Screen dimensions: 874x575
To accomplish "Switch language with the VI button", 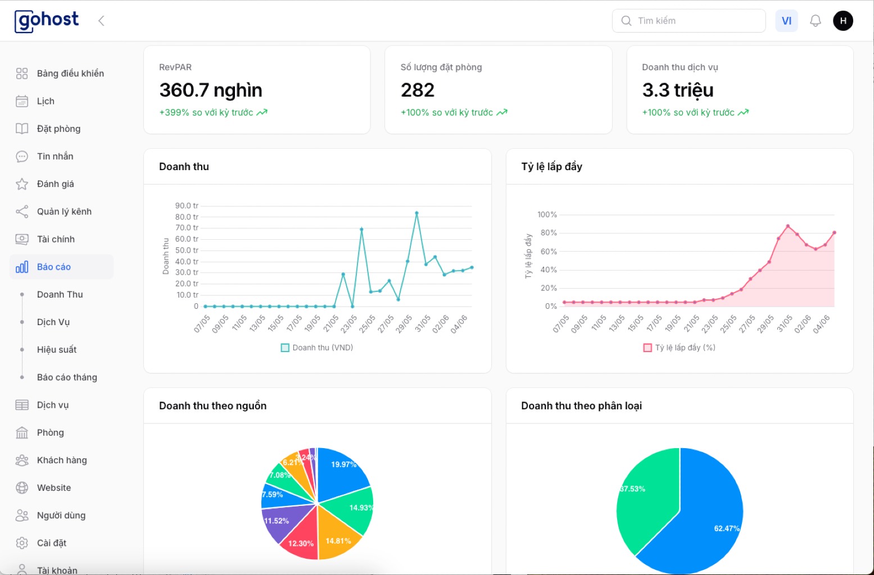I will 786,21.
